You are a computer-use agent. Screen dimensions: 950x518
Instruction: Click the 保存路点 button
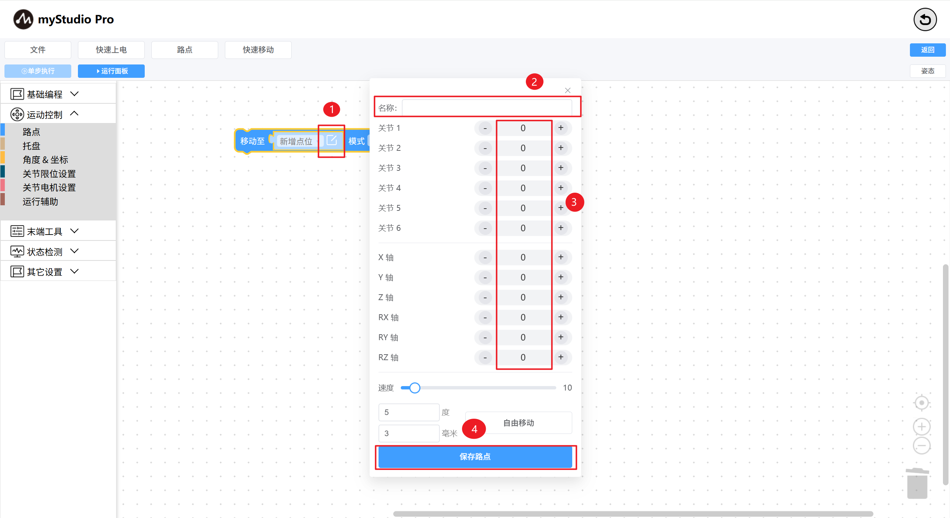point(475,456)
